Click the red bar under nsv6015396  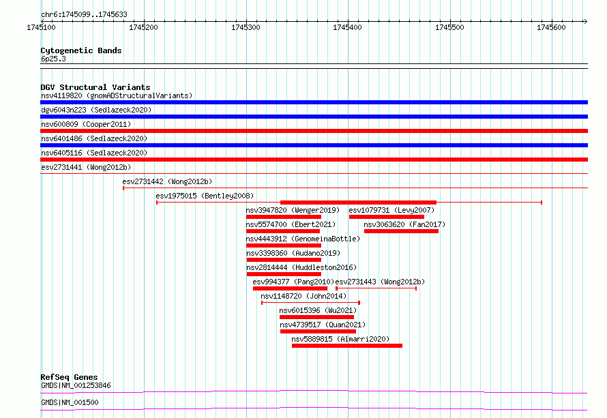pos(316,317)
